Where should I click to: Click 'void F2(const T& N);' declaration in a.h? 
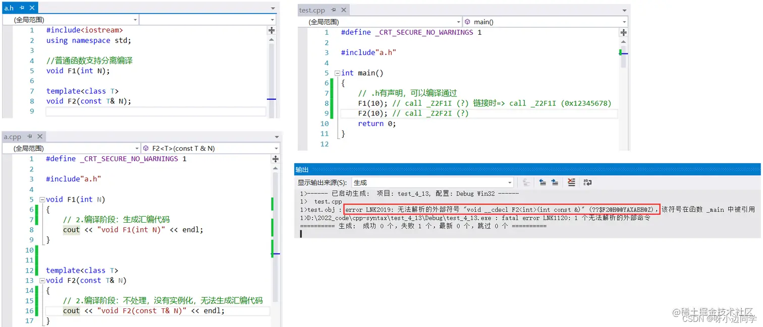tap(89, 101)
